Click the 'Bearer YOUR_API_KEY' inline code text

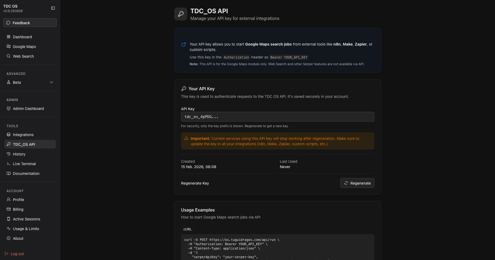(289, 57)
